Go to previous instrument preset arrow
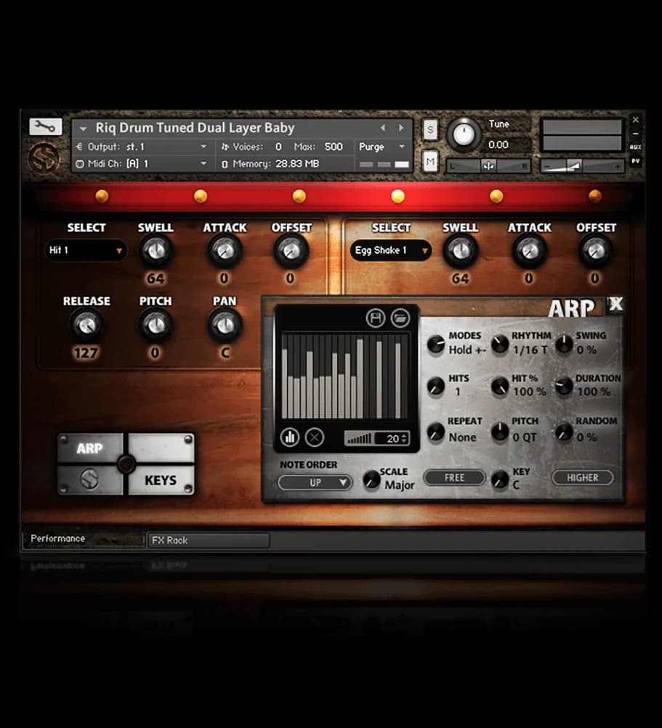The image size is (662, 728). [383, 128]
